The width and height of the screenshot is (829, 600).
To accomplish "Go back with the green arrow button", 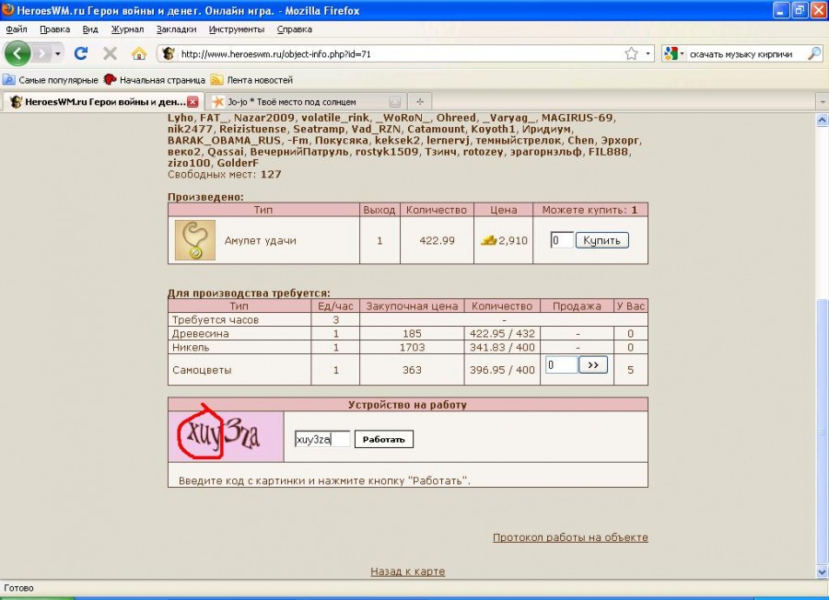I will click(x=17, y=53).
